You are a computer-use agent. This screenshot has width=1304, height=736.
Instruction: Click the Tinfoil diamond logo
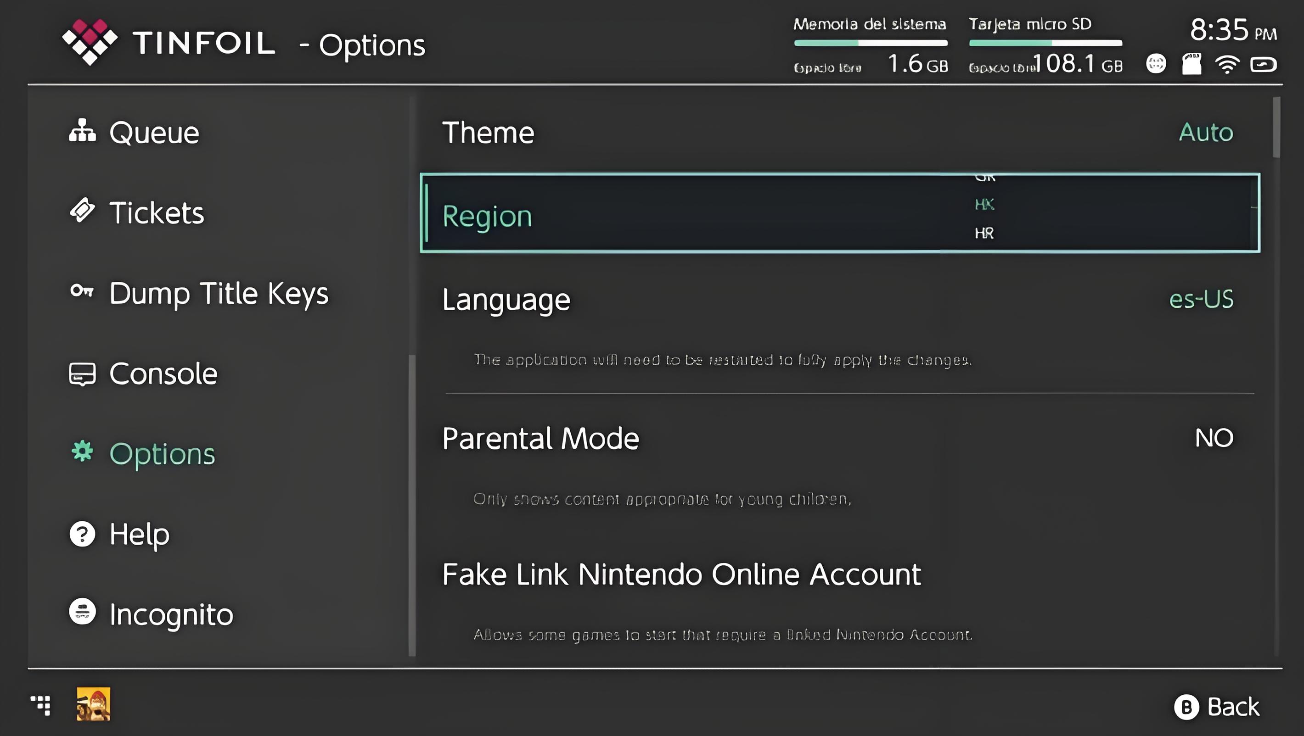pos(90,42)
